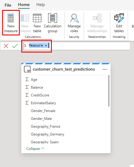Screen dimensions: 134x167
Task: Select the Home ribbon tab
Action: click(x=24, y=5)
